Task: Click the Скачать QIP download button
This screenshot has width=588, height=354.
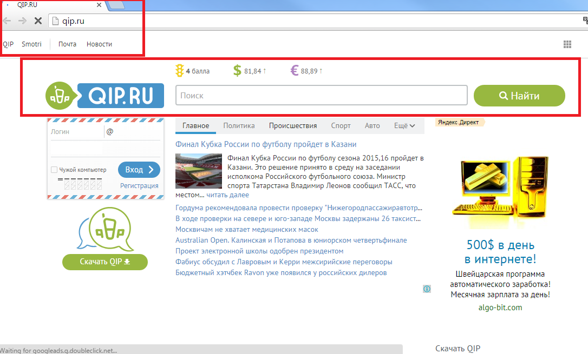Action: [105, 262]
